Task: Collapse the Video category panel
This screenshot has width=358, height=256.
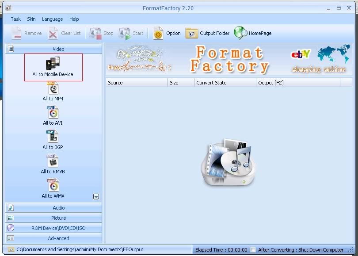Action: coord(53,49)
